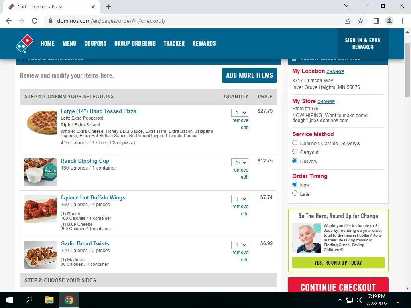
Task: Go to the HOME nav item
Action: [x=47, y=43]
